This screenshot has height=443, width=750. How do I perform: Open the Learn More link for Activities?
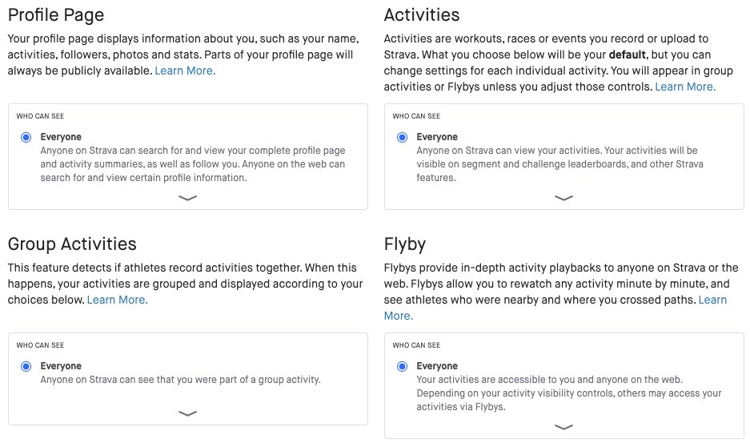point(685,87)
